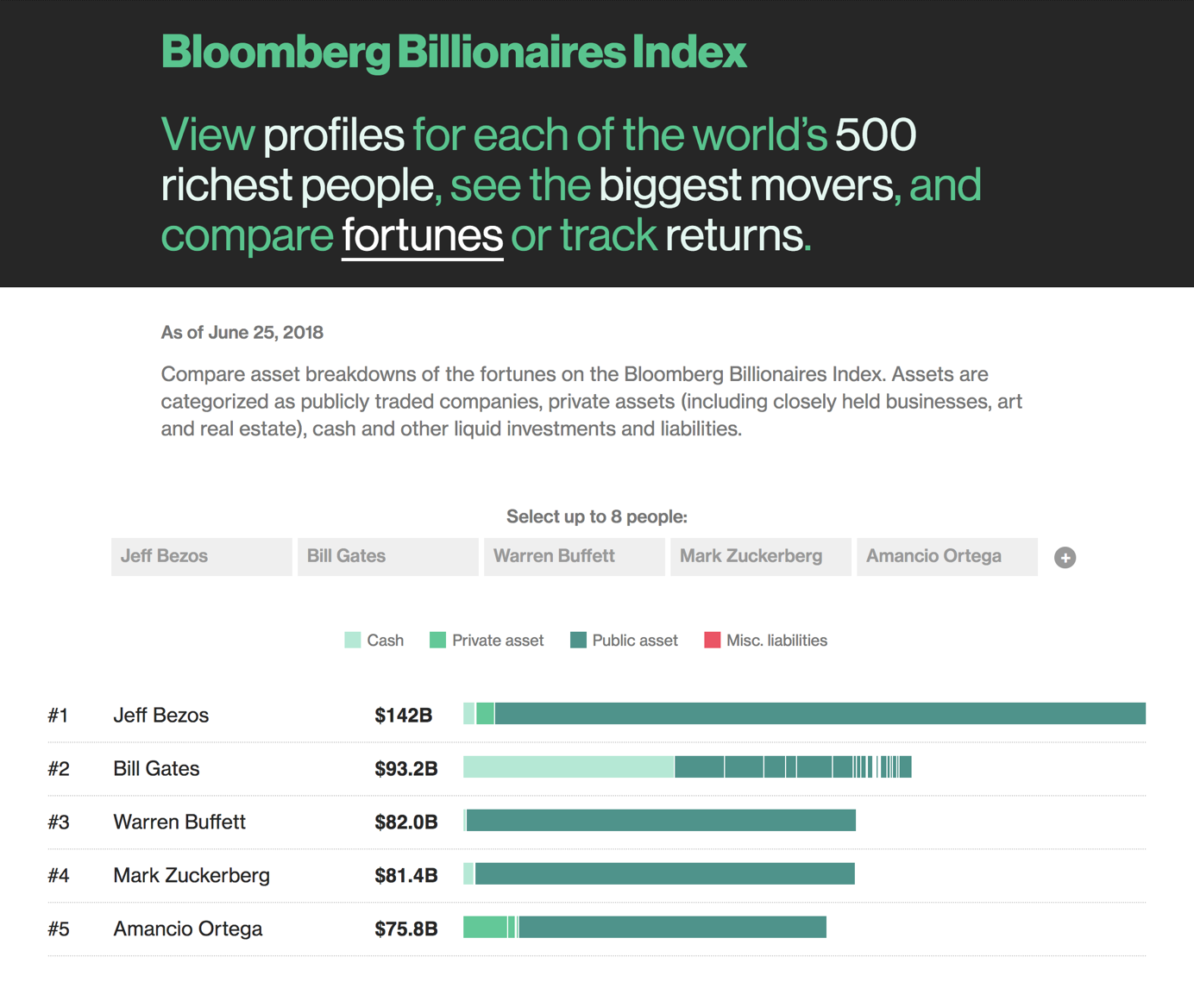This screenshot has width=1194, height=982.
Task: Select the Bill Gates name field
Action: [x=388, y=557]
